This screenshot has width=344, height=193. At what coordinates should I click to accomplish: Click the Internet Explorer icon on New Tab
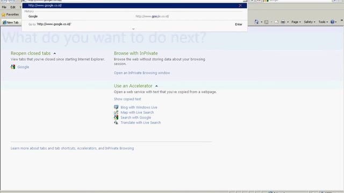4,23
